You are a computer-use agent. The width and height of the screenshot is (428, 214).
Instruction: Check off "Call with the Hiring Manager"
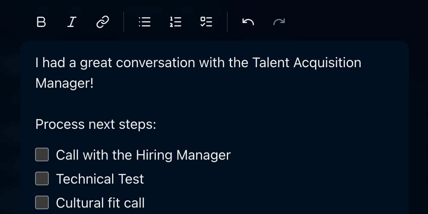[42, 155]
